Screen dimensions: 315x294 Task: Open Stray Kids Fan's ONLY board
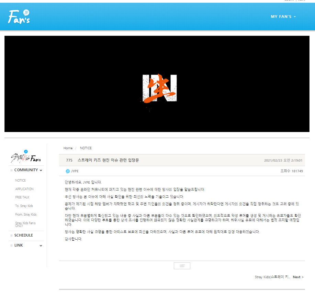[25, 225]
